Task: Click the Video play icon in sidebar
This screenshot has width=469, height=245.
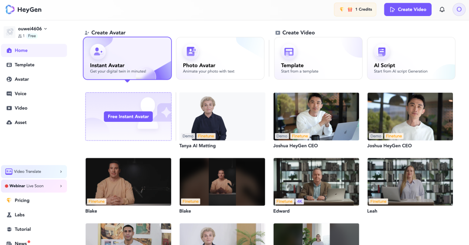Action: (9, 108)
